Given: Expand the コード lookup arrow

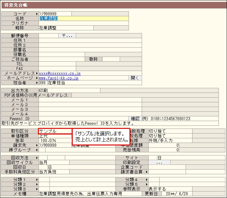Looking at the screenshot, I should (x=37, y=14).
